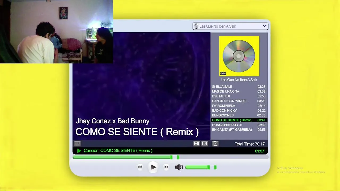Select SI ELLA SALE track
Image resolution: width=340 pixels, height=191 pixels.
pos(239,87)
